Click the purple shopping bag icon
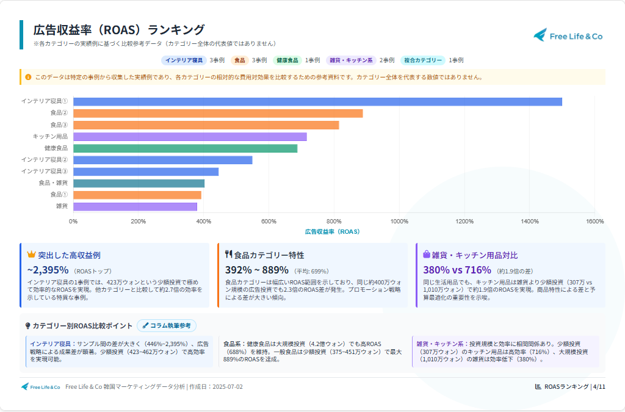The height and width of the screenshot is (412, 625). [x=427, y=255]
